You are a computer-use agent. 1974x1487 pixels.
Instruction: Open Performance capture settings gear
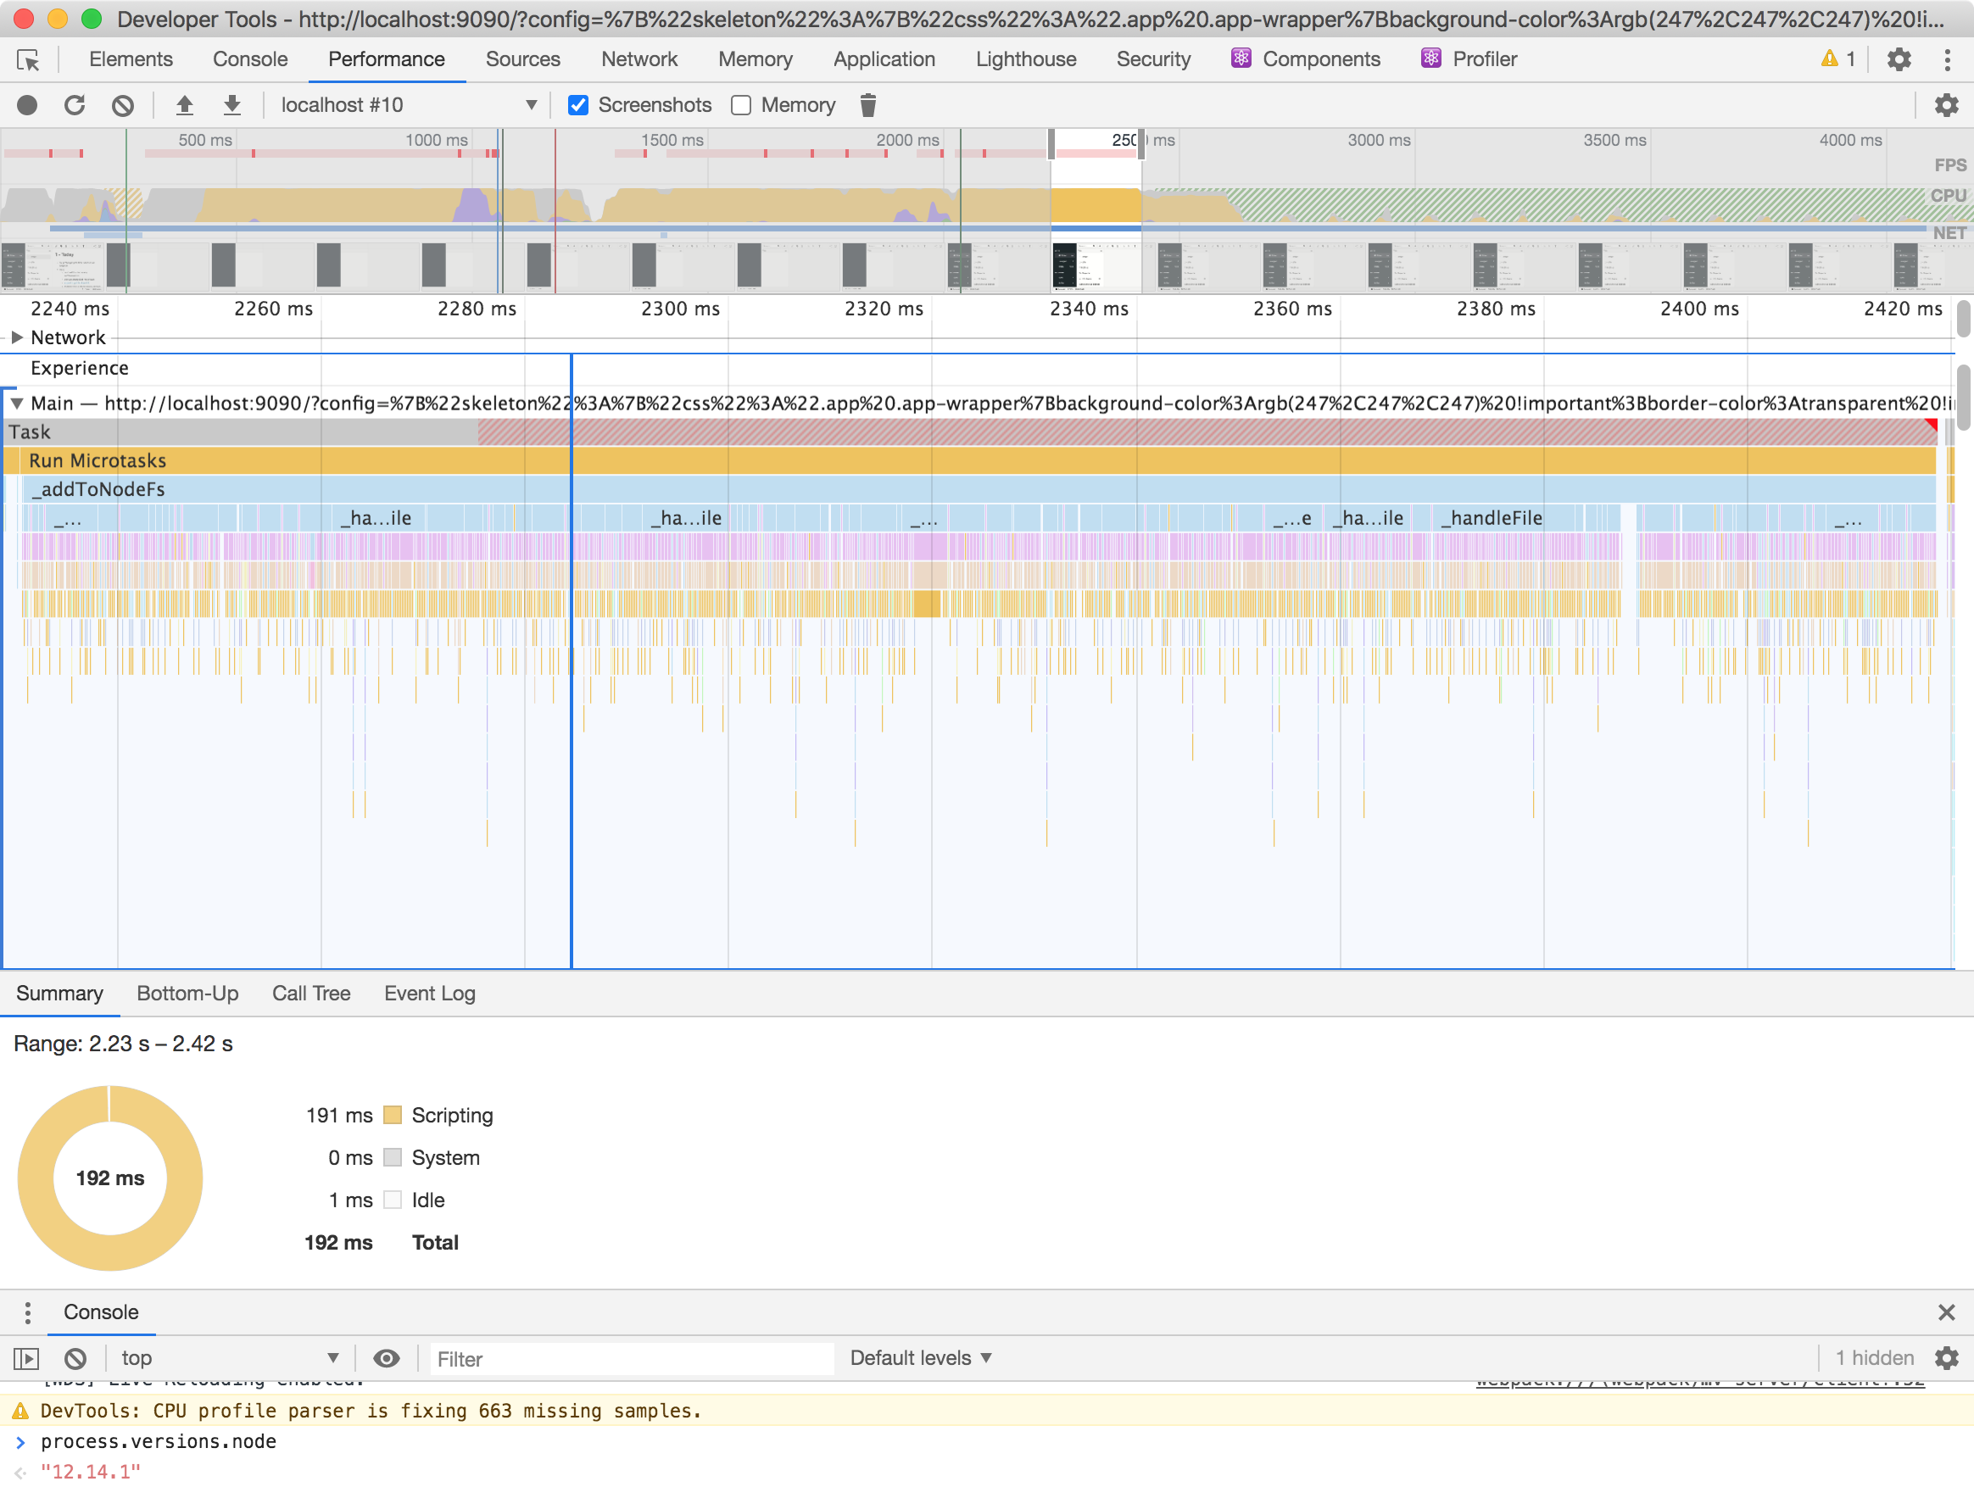(x=1945, y=105)
